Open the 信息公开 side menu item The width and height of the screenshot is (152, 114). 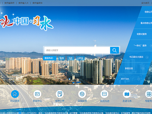click(x=148, y=12)
